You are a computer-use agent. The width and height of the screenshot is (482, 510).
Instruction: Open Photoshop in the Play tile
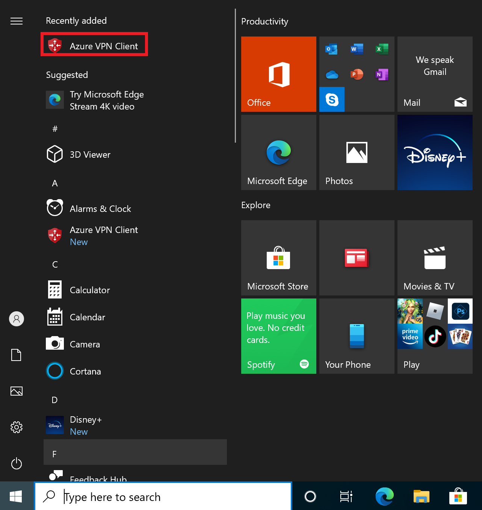[x=460, y=311]
